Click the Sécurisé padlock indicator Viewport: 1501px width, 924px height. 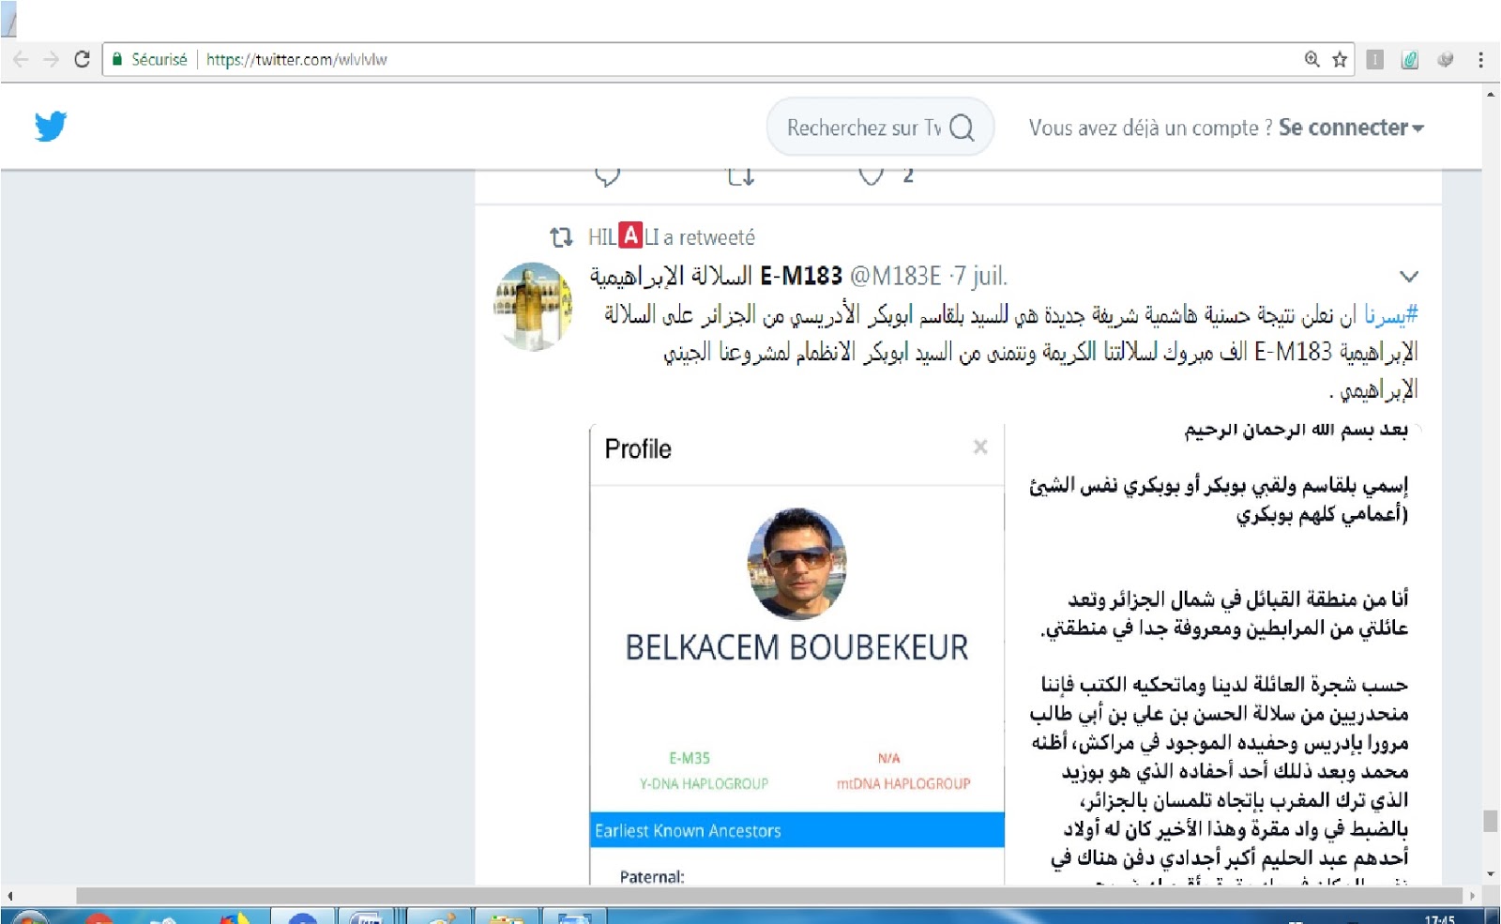coord(150,59)
